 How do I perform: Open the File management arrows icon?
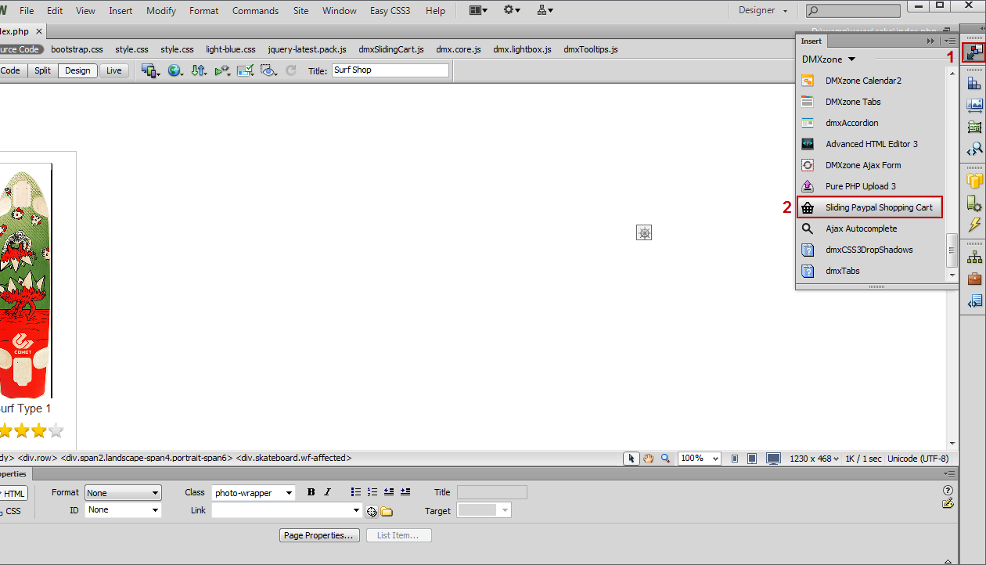(x=199, y=70)
